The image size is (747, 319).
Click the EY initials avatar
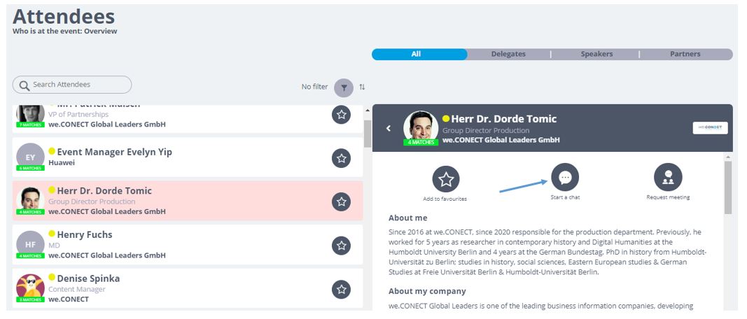pos(30,156)
